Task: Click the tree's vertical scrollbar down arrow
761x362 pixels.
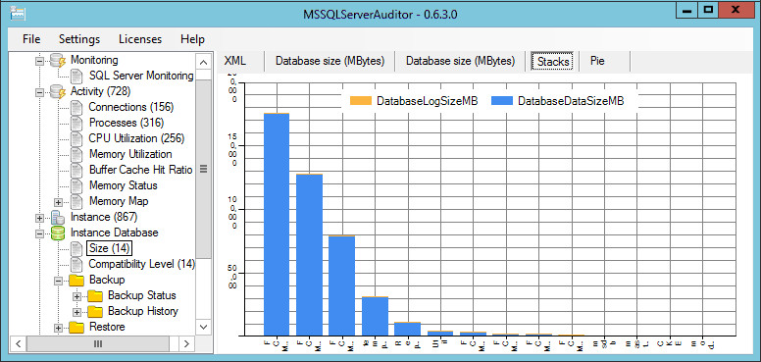Action: pos(203,327)
